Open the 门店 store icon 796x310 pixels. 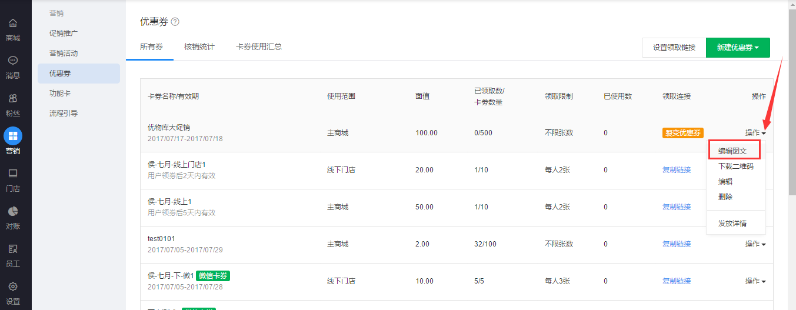(x=12, y=174)
